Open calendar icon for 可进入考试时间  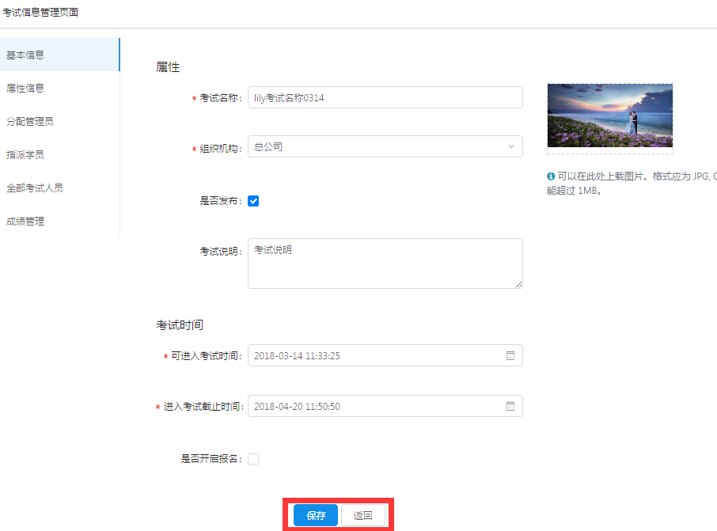tap(510, 356)
